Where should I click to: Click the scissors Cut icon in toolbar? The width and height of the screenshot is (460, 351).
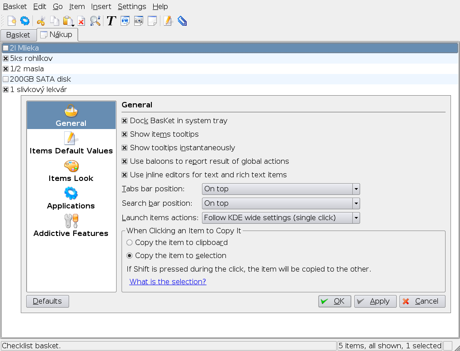(x=41, y=21)
